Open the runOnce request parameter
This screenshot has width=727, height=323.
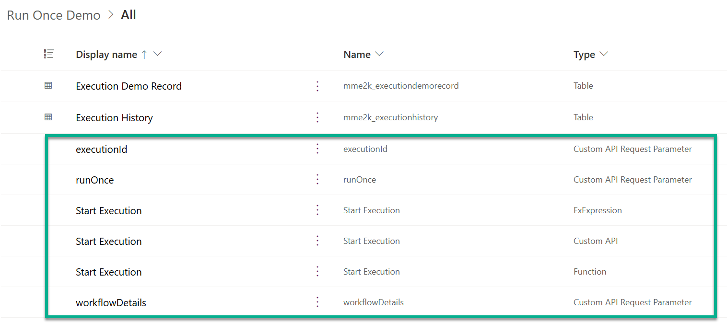click(x=95, y=180)
